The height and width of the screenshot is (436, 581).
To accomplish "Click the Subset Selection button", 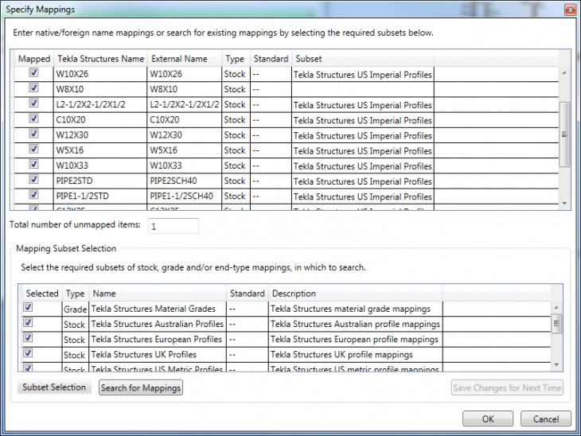I will coord(54,387).
